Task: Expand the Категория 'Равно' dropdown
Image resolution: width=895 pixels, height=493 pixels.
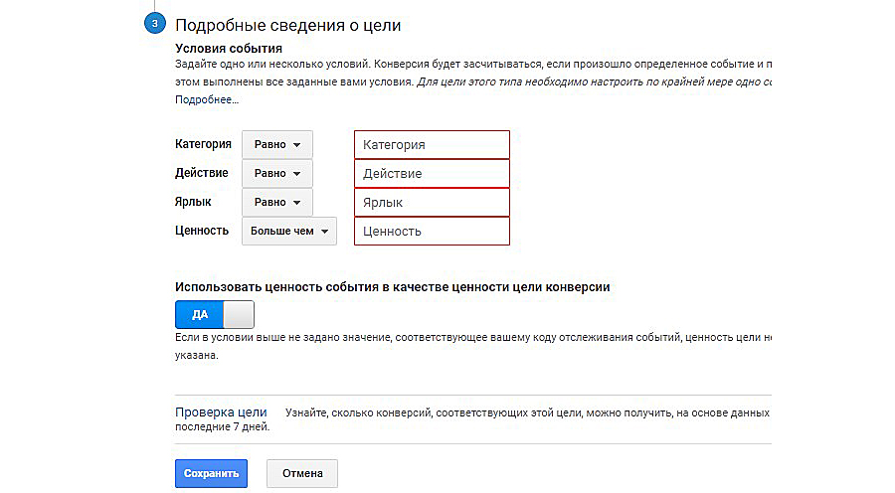Action: click(276, 144)
